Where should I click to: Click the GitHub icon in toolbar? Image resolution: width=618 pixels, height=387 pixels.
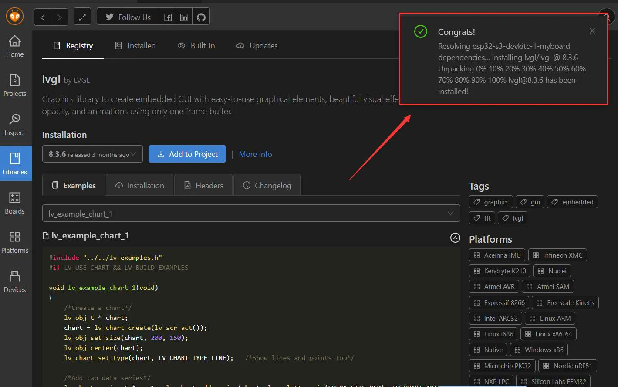(x=201, y=17)
